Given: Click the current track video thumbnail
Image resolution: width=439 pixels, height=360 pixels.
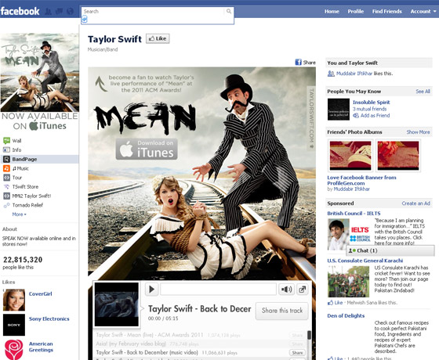Looking at the screenshot, I should coord(117,304).
